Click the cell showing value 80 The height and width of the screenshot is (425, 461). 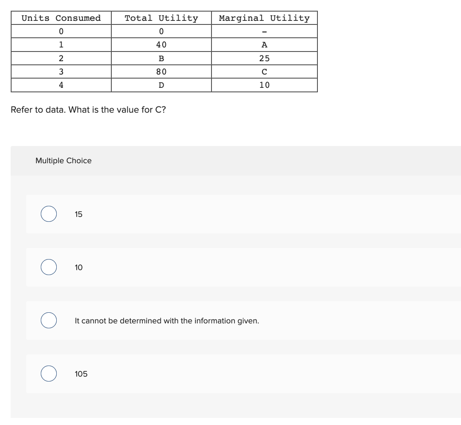[x=160, y=71]
